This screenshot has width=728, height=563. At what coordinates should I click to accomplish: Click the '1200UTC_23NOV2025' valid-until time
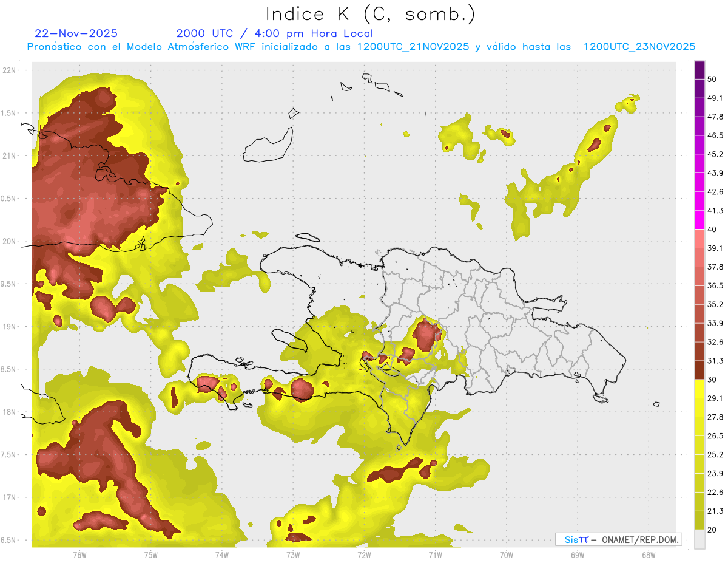pos(639,47)
